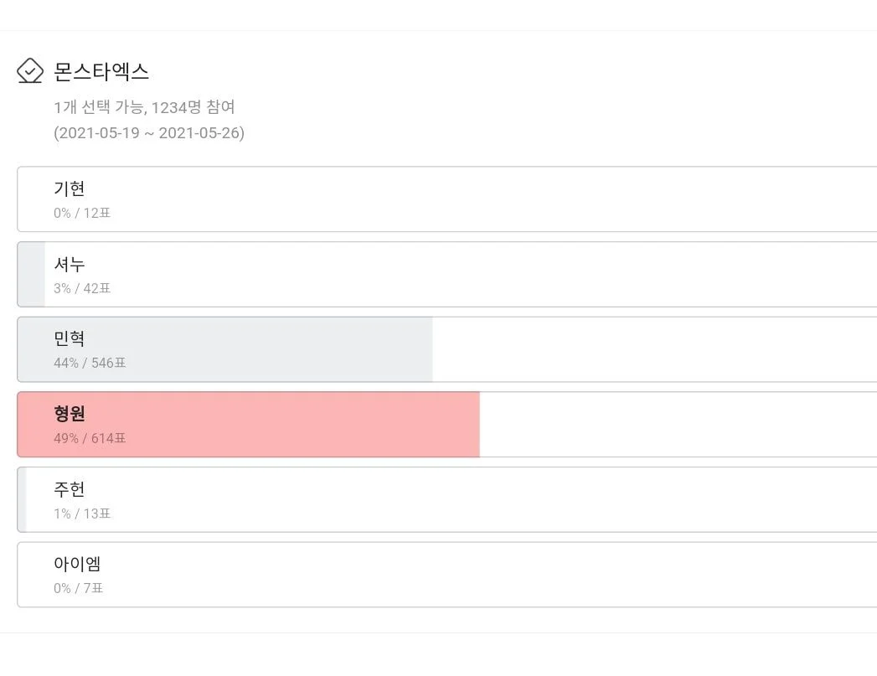Click the poll date range 2021-05-19 ~ 2021-05-26
Viewport: 877px width, 676px height.
149,133
